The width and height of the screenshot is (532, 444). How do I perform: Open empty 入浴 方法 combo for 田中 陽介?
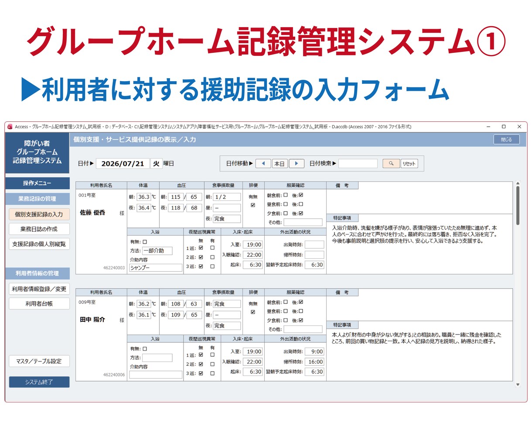click(157, 358)
